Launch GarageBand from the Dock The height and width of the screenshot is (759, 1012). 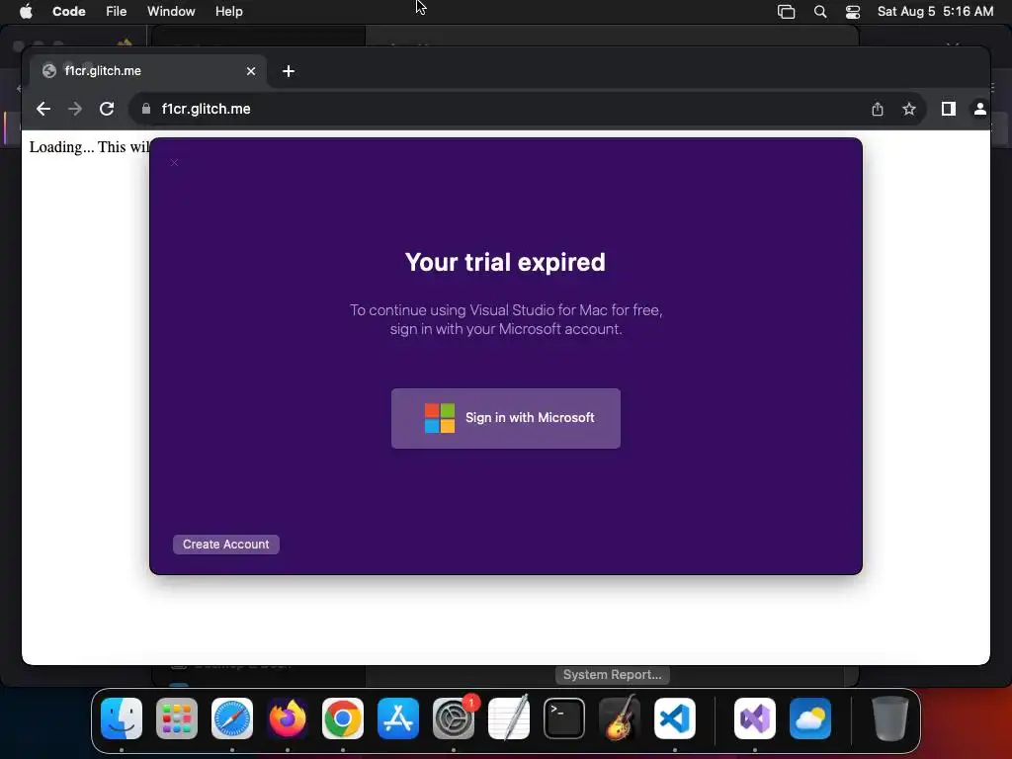[620, 718]
